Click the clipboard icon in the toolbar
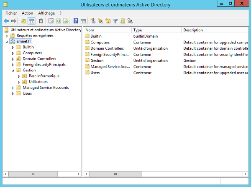The height and width of the screenshot is (187, 251). click(41, 21)
